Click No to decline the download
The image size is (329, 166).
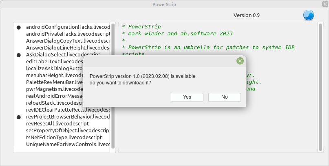coord(225,97)
